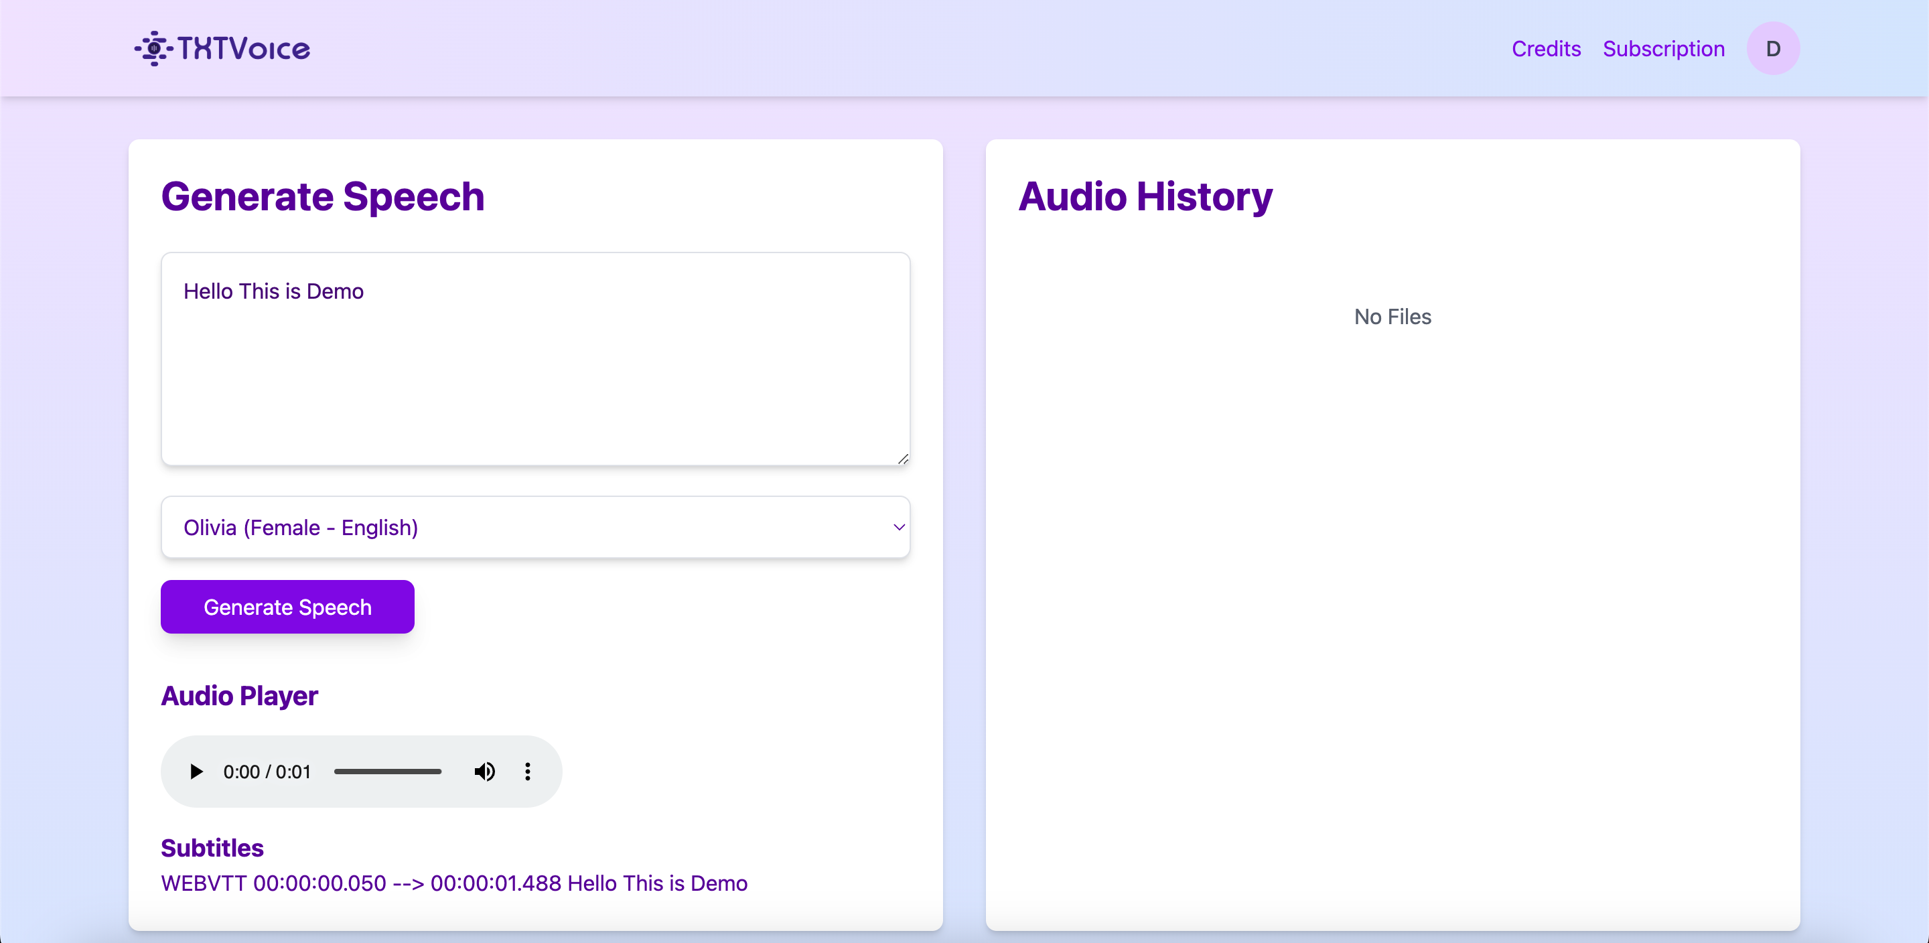Click the TXTVoice logo icon

[153, 49]
